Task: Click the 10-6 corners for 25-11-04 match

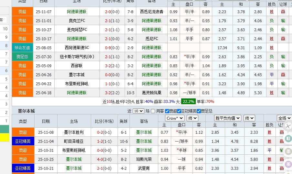Action: point(124,141)
